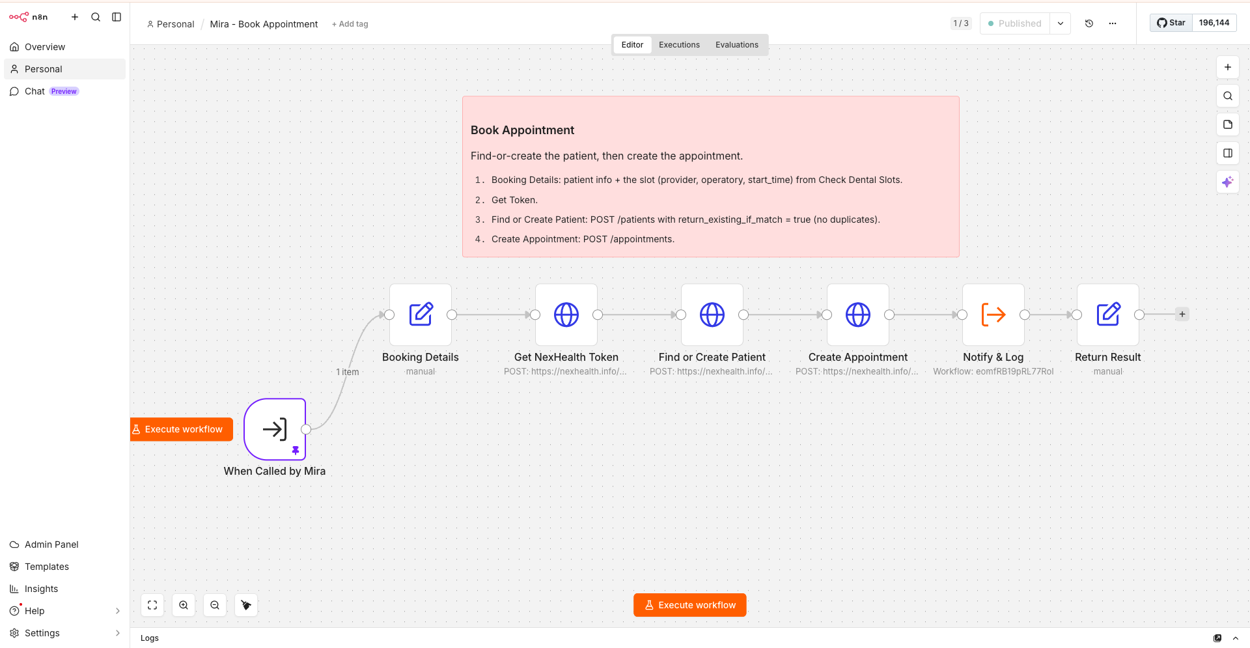Rename workflow title Mira - Book Appointment
1250x648 pixels.
click(x=264, y=24)
